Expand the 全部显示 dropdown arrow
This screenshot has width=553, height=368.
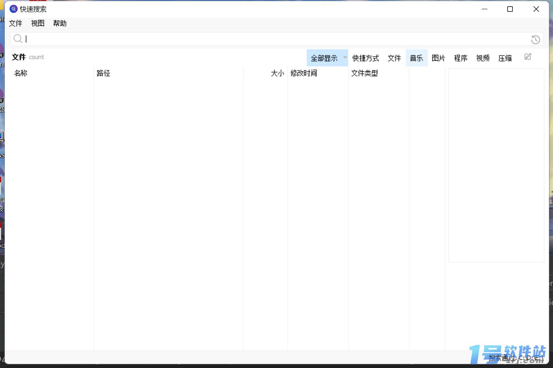click(345, 57)
